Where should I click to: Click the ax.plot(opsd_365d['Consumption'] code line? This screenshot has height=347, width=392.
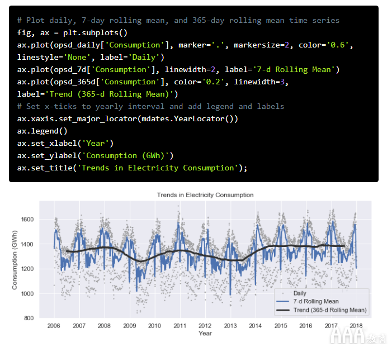pos(153,82)
